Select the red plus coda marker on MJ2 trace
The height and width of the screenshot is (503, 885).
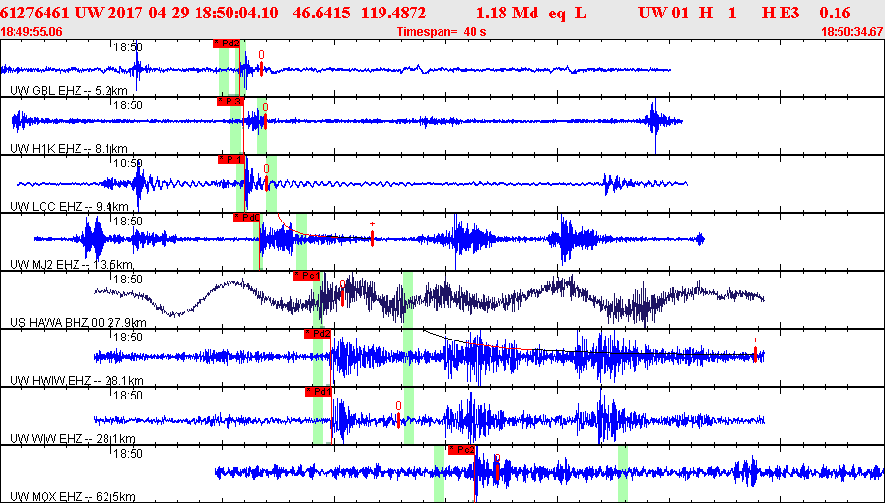click(372, 233)
